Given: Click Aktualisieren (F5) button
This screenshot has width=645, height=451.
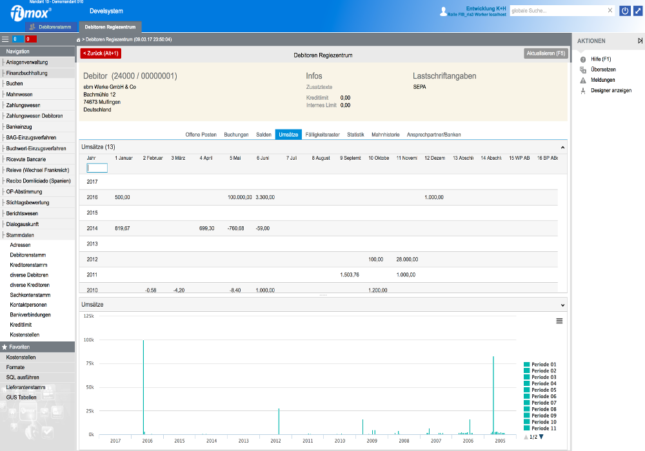Looking at the screenshot, I should pos(546,53).
